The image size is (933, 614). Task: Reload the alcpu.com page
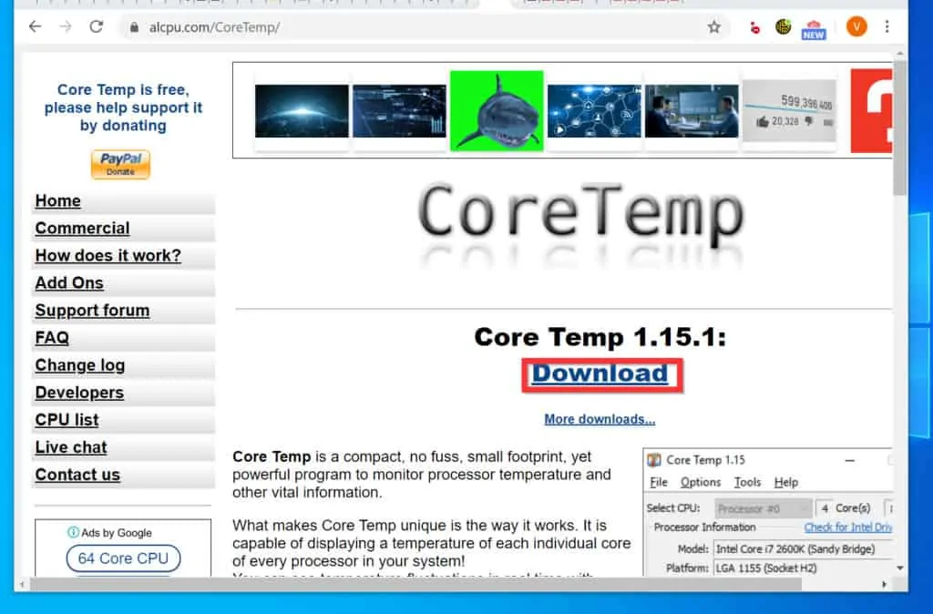click(x=97, y=27)
